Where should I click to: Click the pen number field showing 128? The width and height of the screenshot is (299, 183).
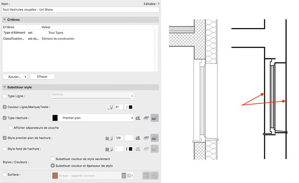click(119, 138)
